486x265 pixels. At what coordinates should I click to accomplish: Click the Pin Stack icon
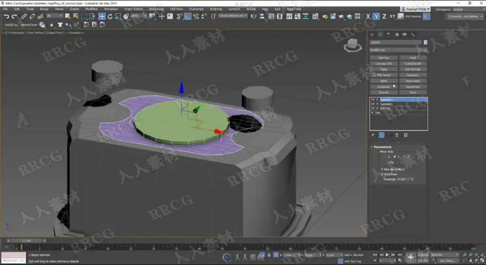pos(373,135)
